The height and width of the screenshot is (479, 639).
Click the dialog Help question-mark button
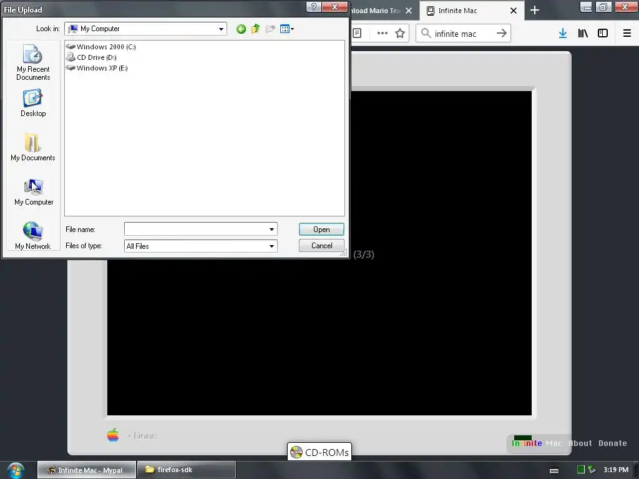click(313, 7)
